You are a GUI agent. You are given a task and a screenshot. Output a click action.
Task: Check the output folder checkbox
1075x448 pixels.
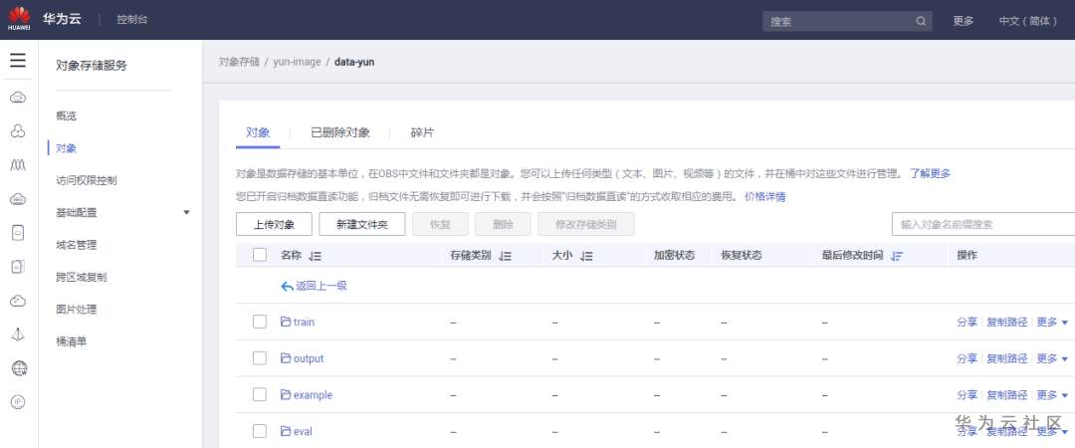tap(259, 358)
